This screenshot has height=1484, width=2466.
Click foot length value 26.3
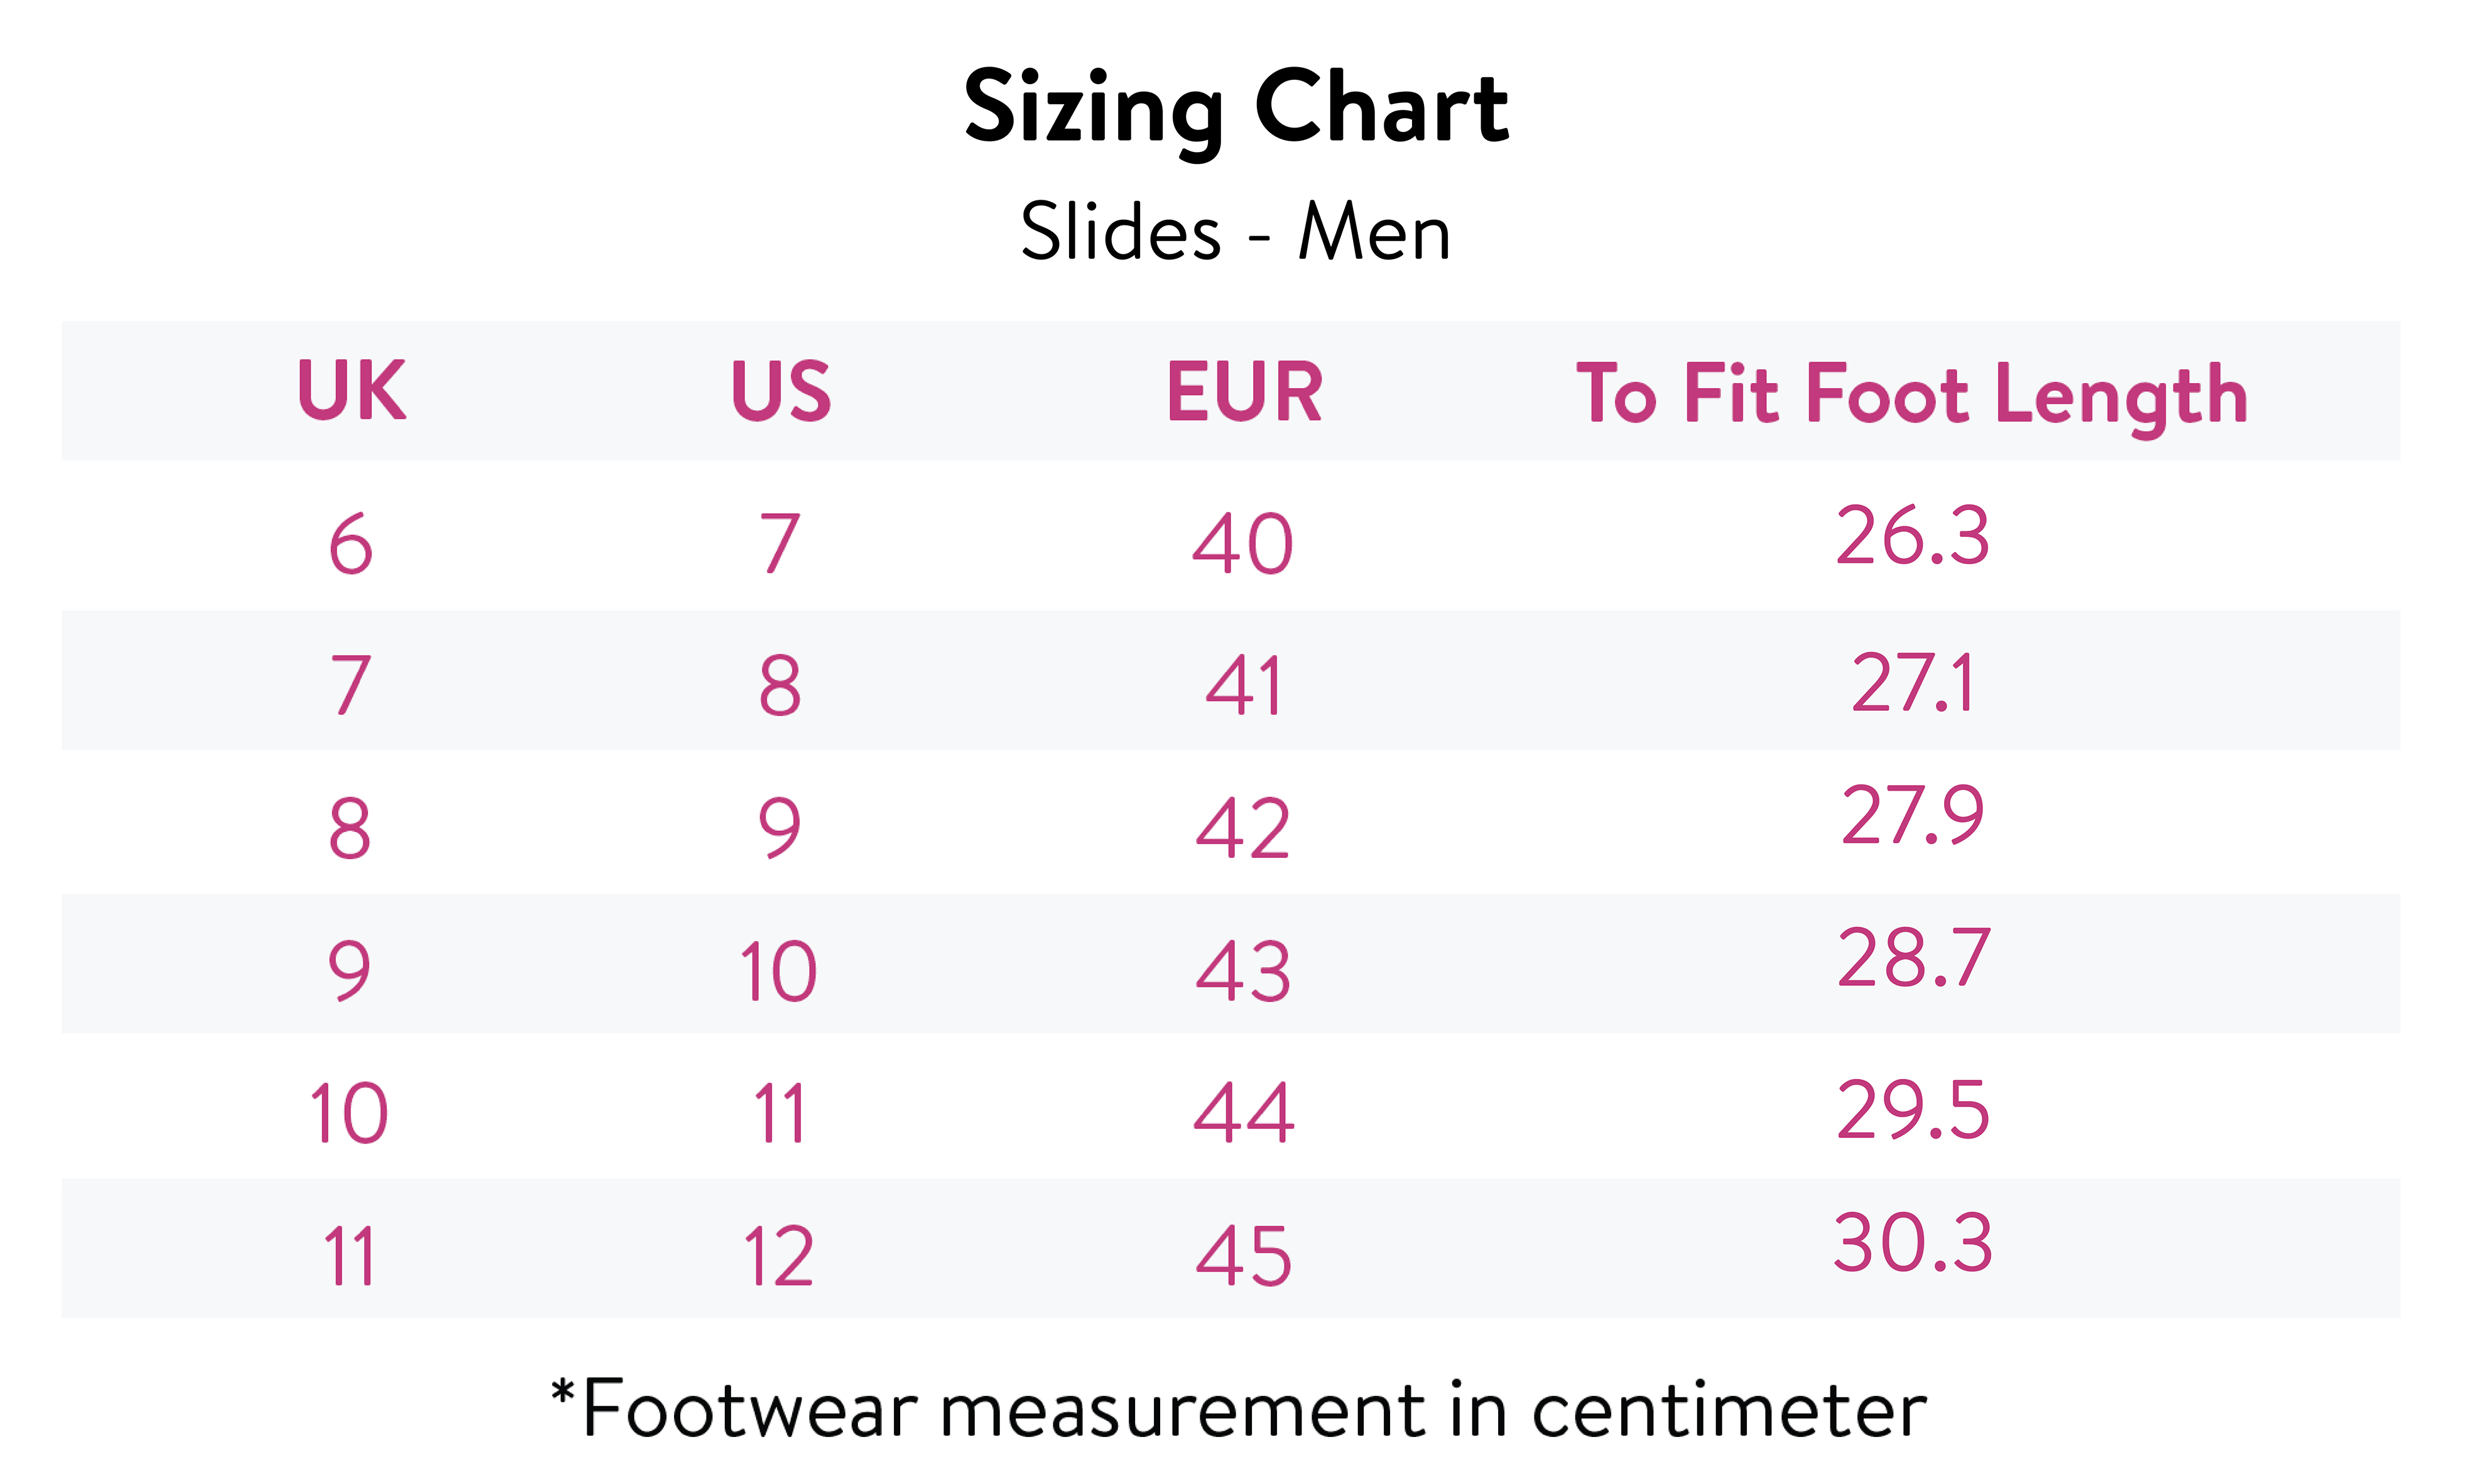tap(1912, 537)
